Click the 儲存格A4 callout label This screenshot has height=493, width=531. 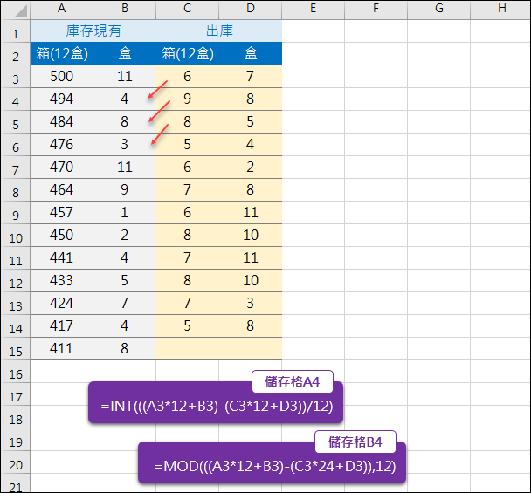tap(293, 381)
